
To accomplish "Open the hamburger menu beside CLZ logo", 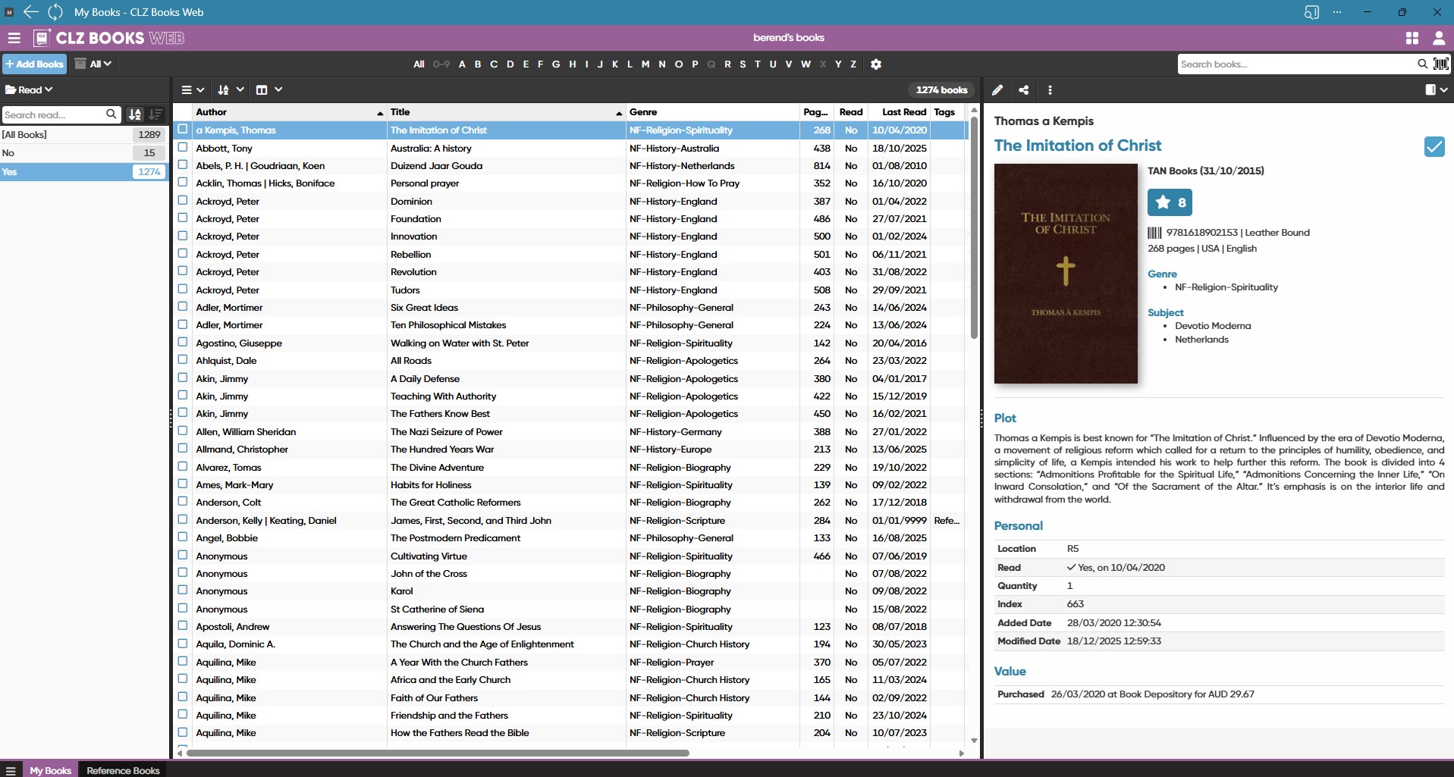I will tap(14, 38).
